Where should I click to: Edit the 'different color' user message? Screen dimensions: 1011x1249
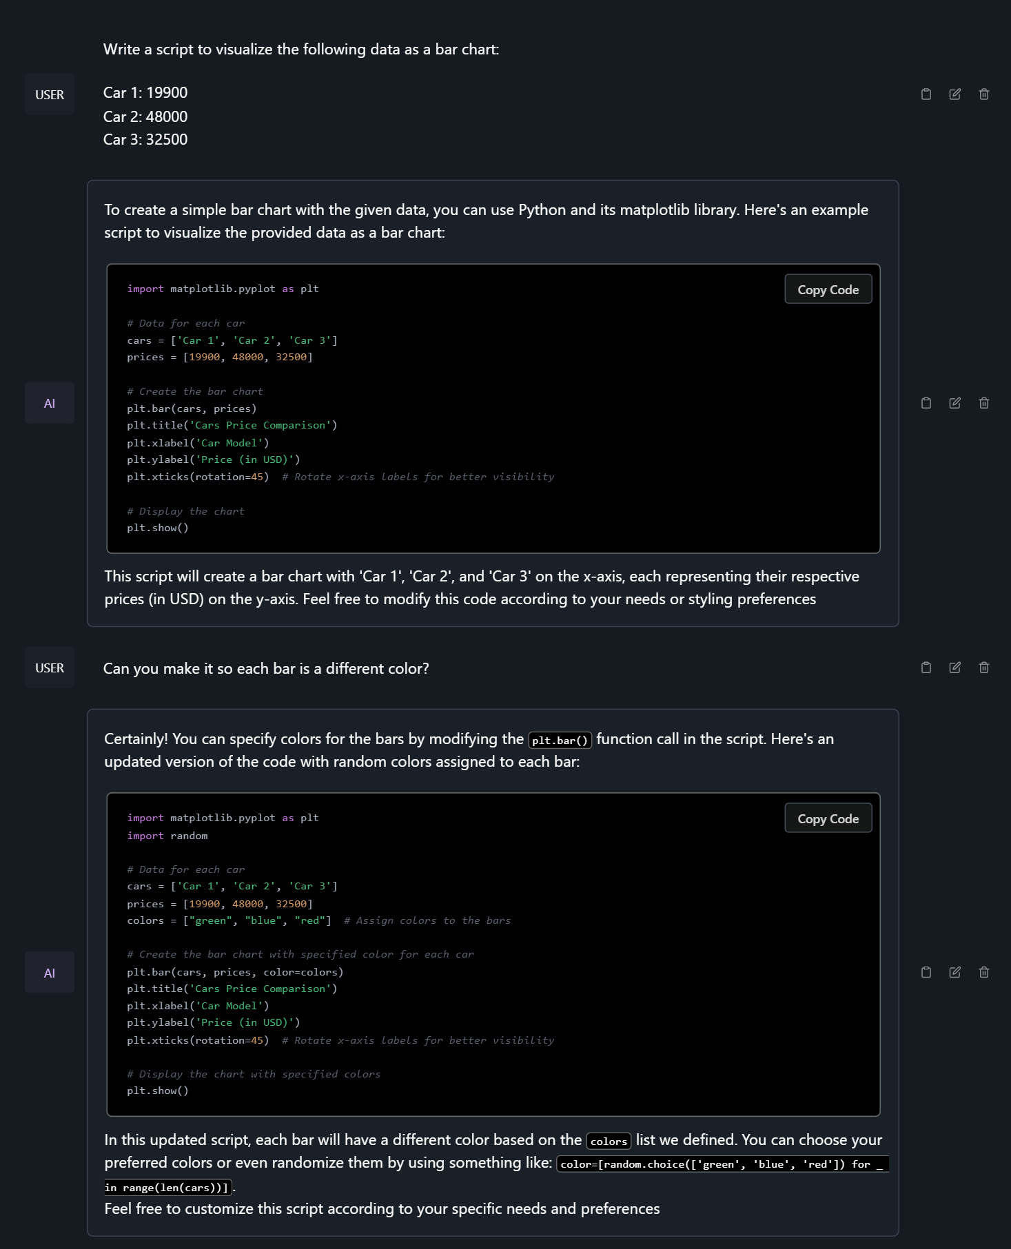[954, 668]
